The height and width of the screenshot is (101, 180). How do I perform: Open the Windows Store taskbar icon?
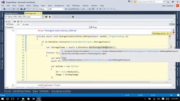(x=28, y=99)
